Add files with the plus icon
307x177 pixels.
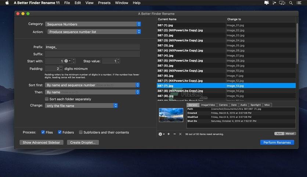[169, 134]
